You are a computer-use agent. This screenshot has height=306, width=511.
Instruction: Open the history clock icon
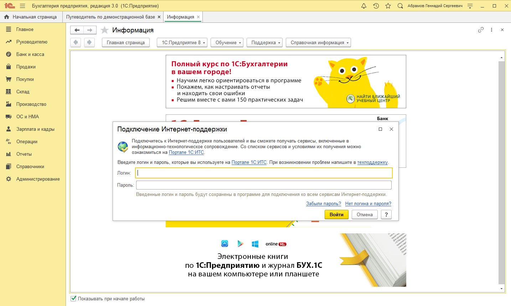click(x=376, y=6)
